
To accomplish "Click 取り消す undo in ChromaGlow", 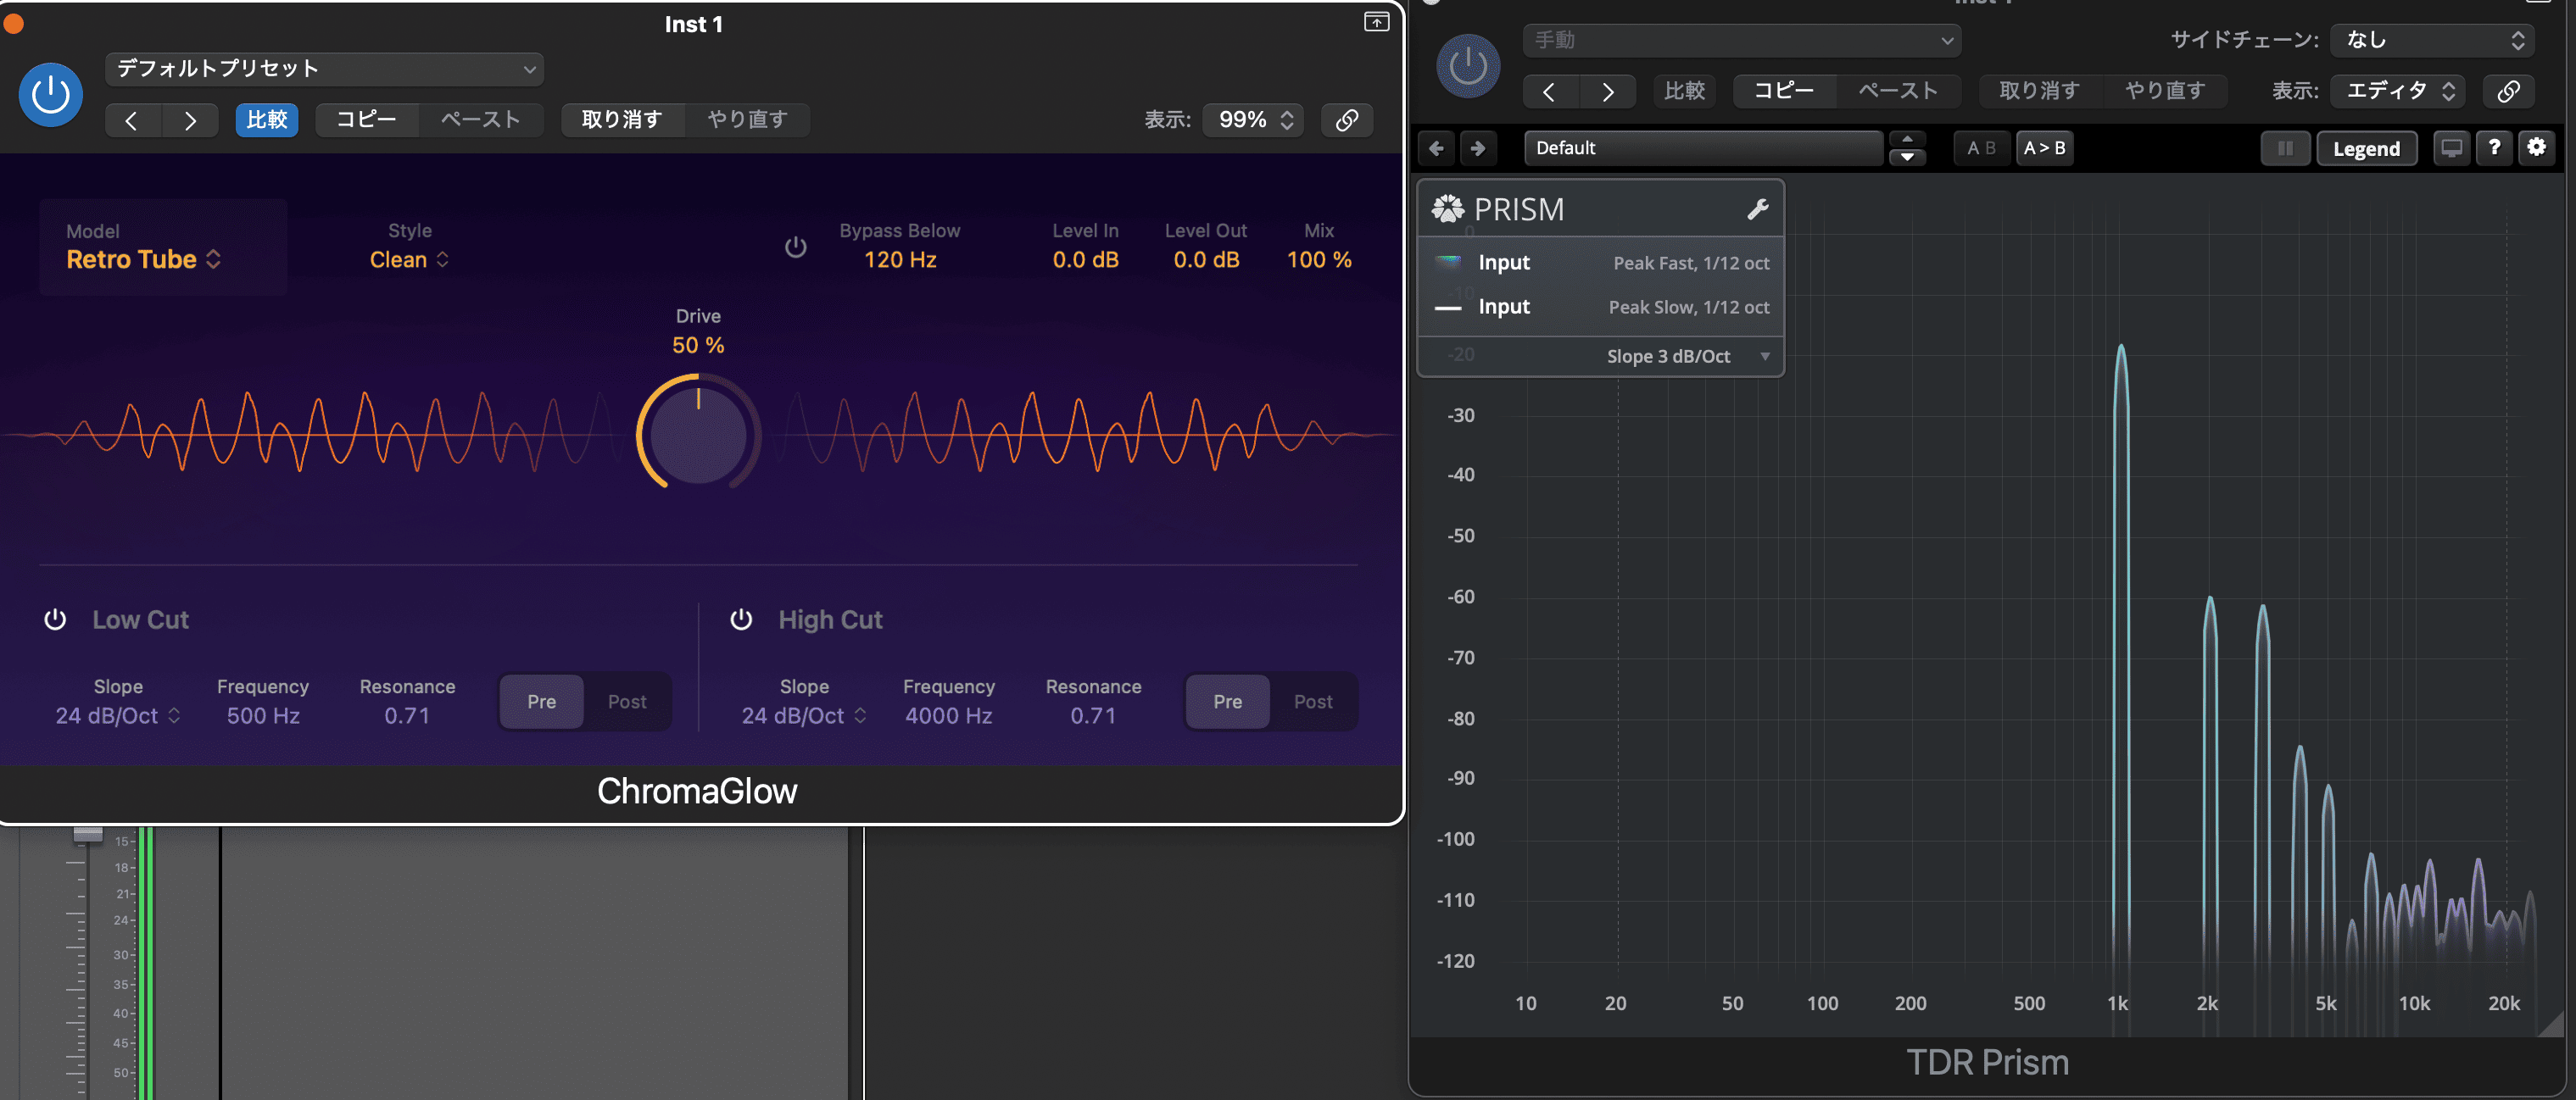I will (622, 119).
